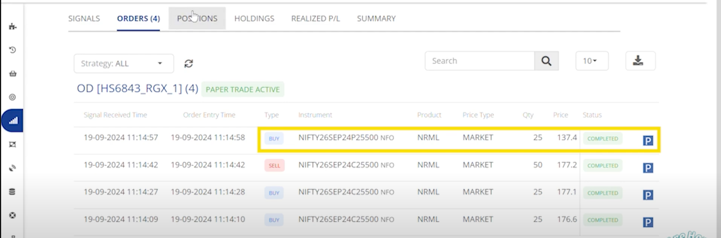Open the Realized P/L tab
Viewport: 721px width, 238px height.
tap(316, 19)
